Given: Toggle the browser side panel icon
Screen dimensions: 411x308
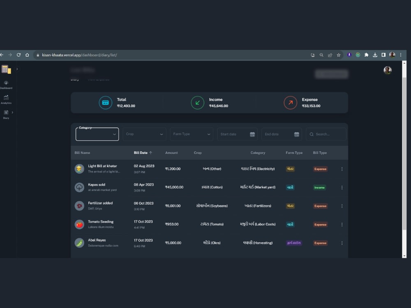Looking at the screenshot, I should click(383, 55).
